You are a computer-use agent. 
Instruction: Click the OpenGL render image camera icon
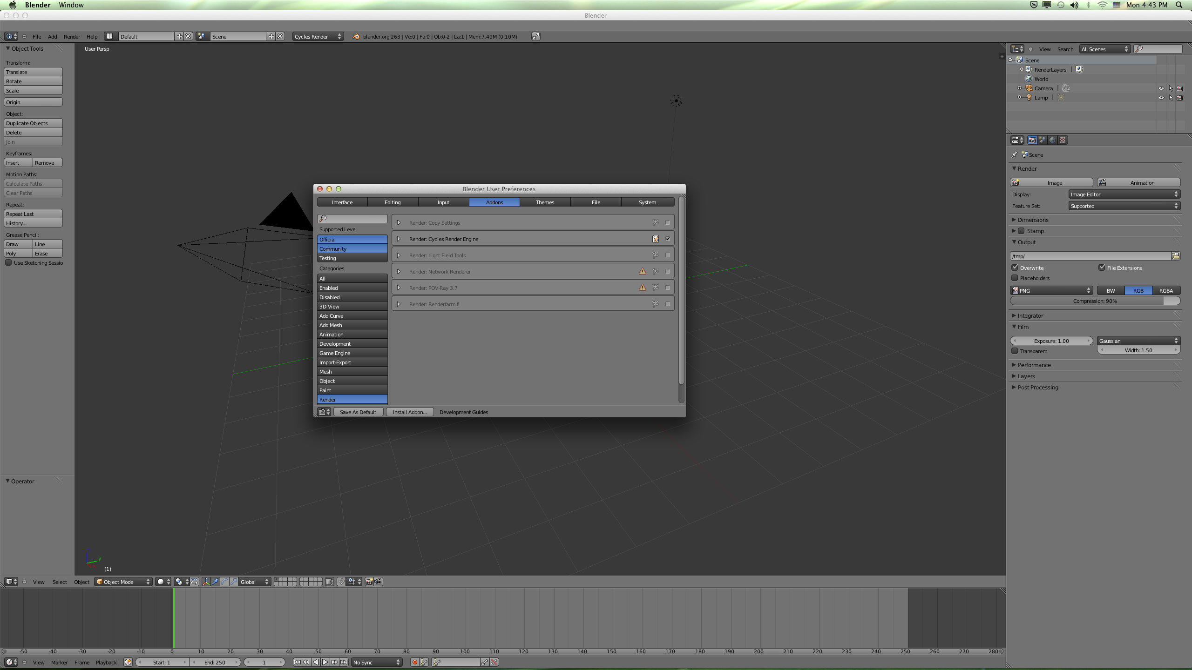(369, 582)
